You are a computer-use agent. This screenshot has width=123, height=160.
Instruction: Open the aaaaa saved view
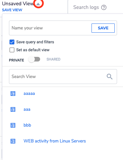pos(29,94)
